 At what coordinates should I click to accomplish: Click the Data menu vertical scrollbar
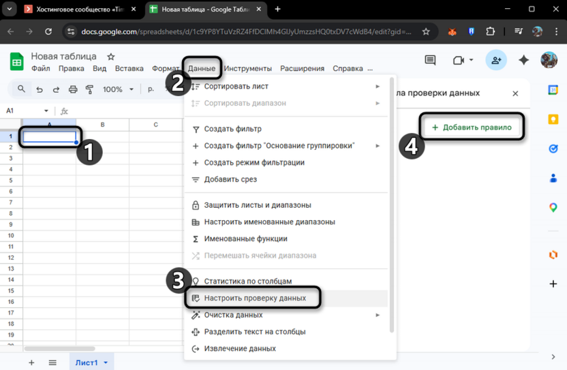coord(392,204)
